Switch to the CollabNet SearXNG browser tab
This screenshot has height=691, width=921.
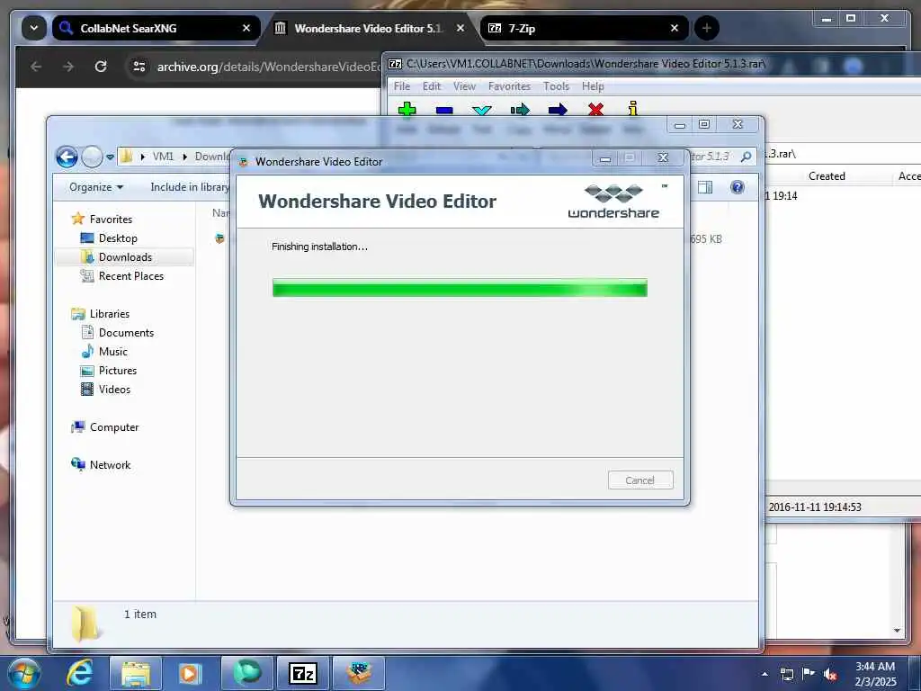click(x=156, y=28)
